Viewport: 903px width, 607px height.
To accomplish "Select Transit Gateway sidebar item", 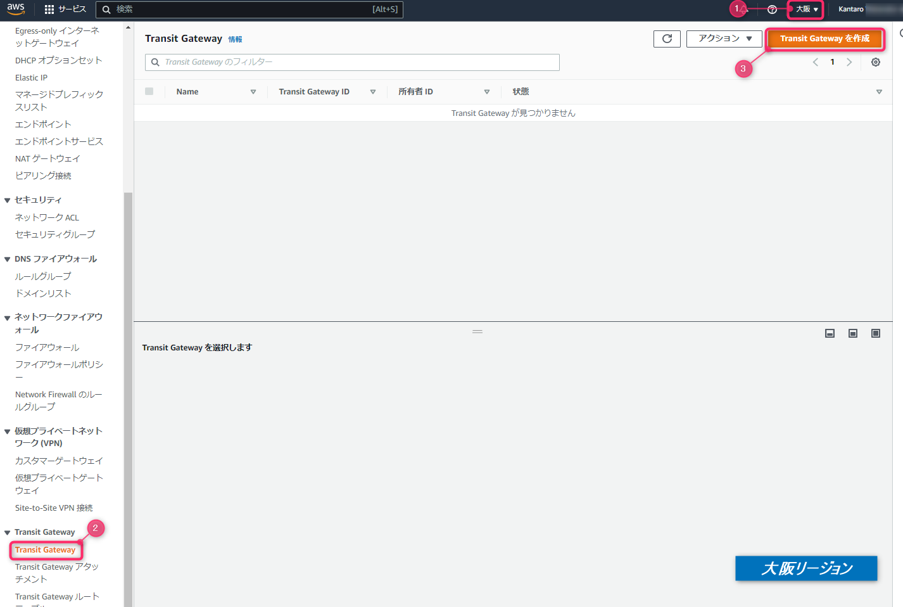I will point(45,550).
